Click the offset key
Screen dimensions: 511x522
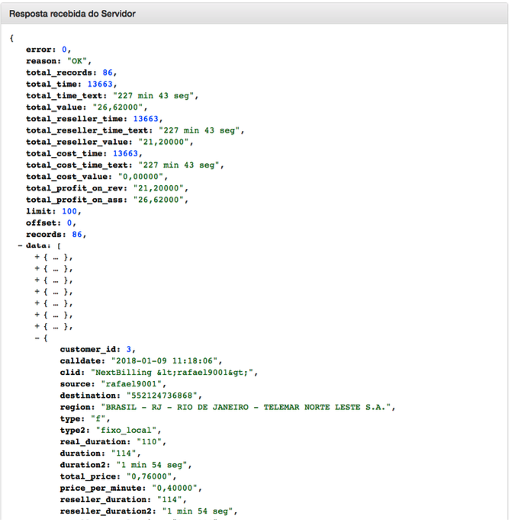tap(43, 223)
